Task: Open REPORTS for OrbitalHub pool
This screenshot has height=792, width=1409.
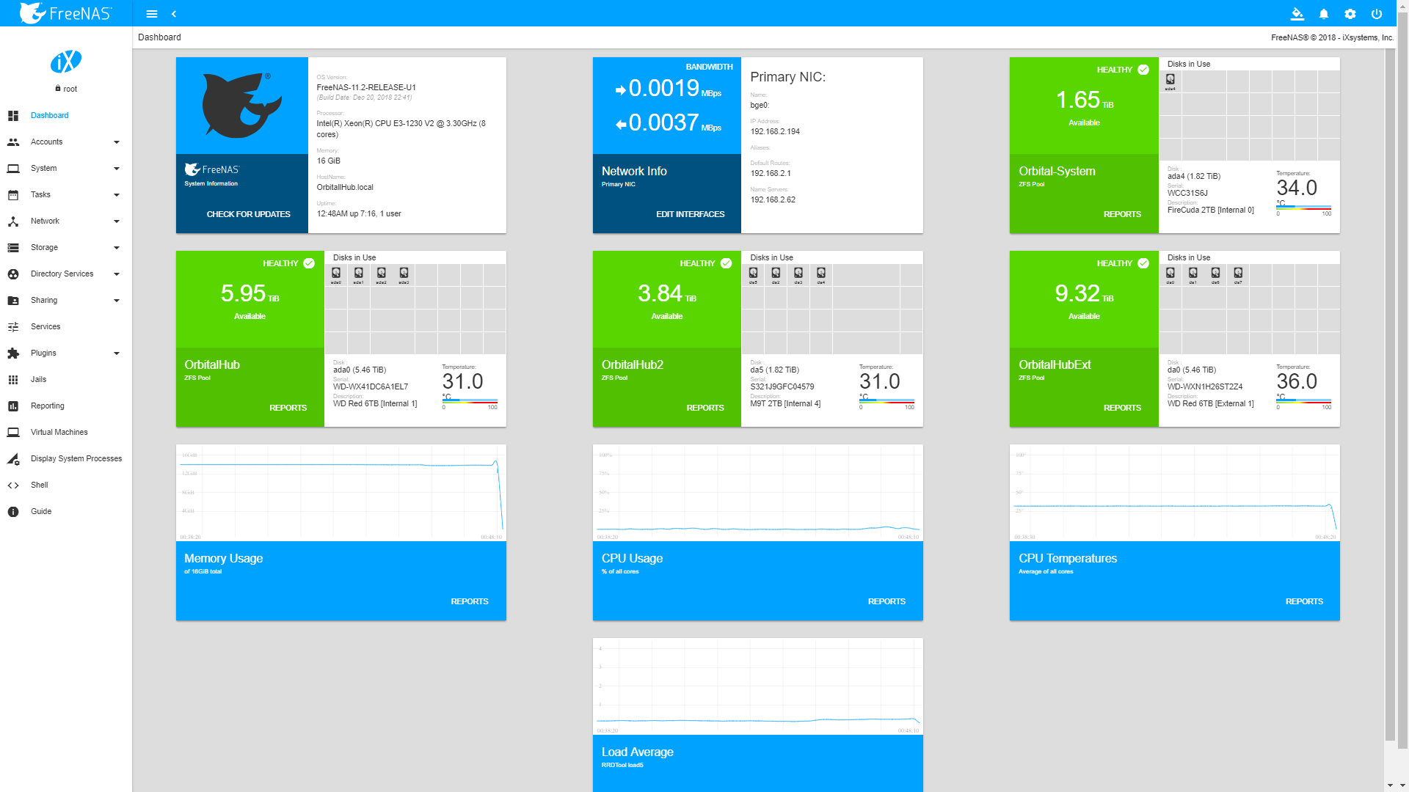Action: tap(288, 408)
